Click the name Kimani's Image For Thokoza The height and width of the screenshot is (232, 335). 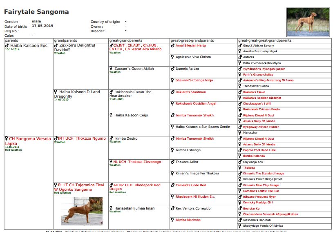197,174
